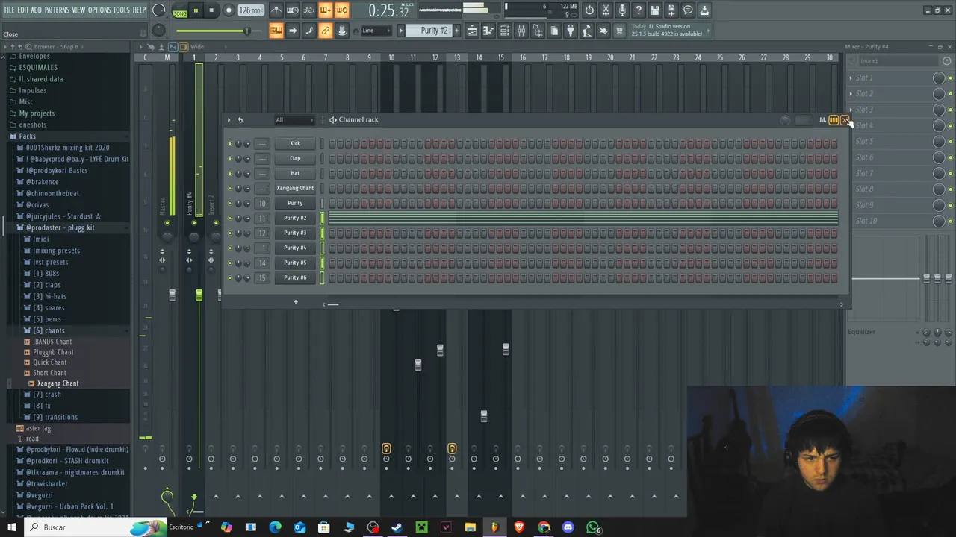Mute the Kick channel green light
The width and height of the screenshot is (956, 537).
coord(230,143)
